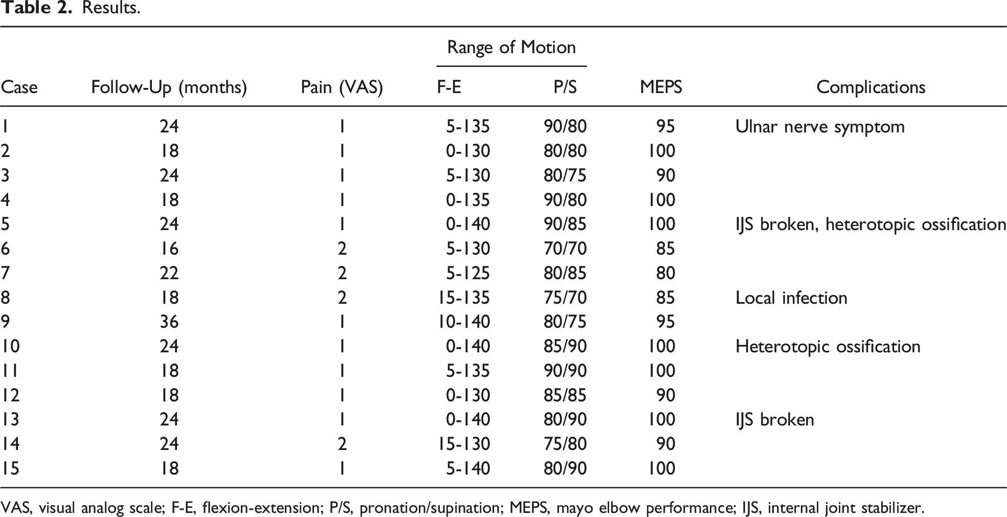
Task: Select the MEPS column header
Action: 661,87
